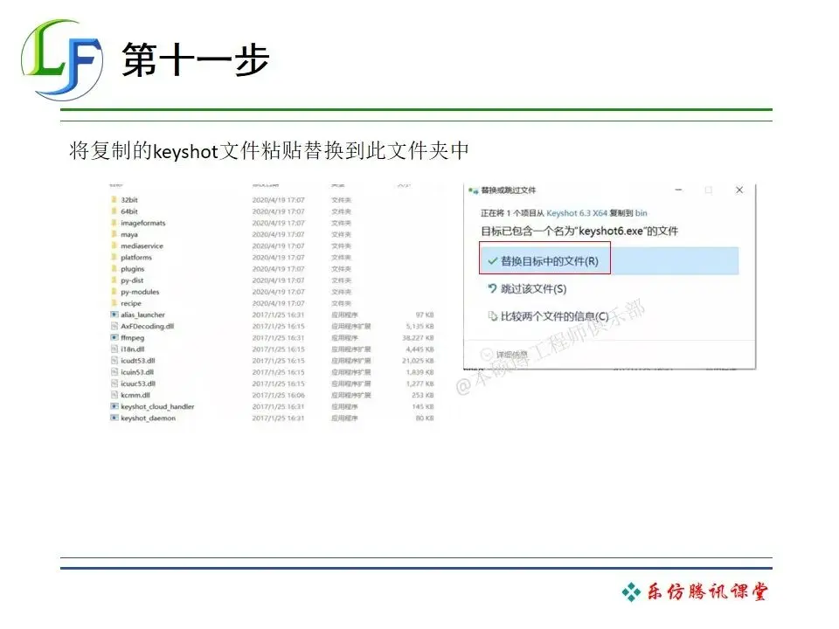Select the AxFDecoding.dll file icon
Image resolution: width=839 pixels, height=629 pixels.
click(114, 326)
